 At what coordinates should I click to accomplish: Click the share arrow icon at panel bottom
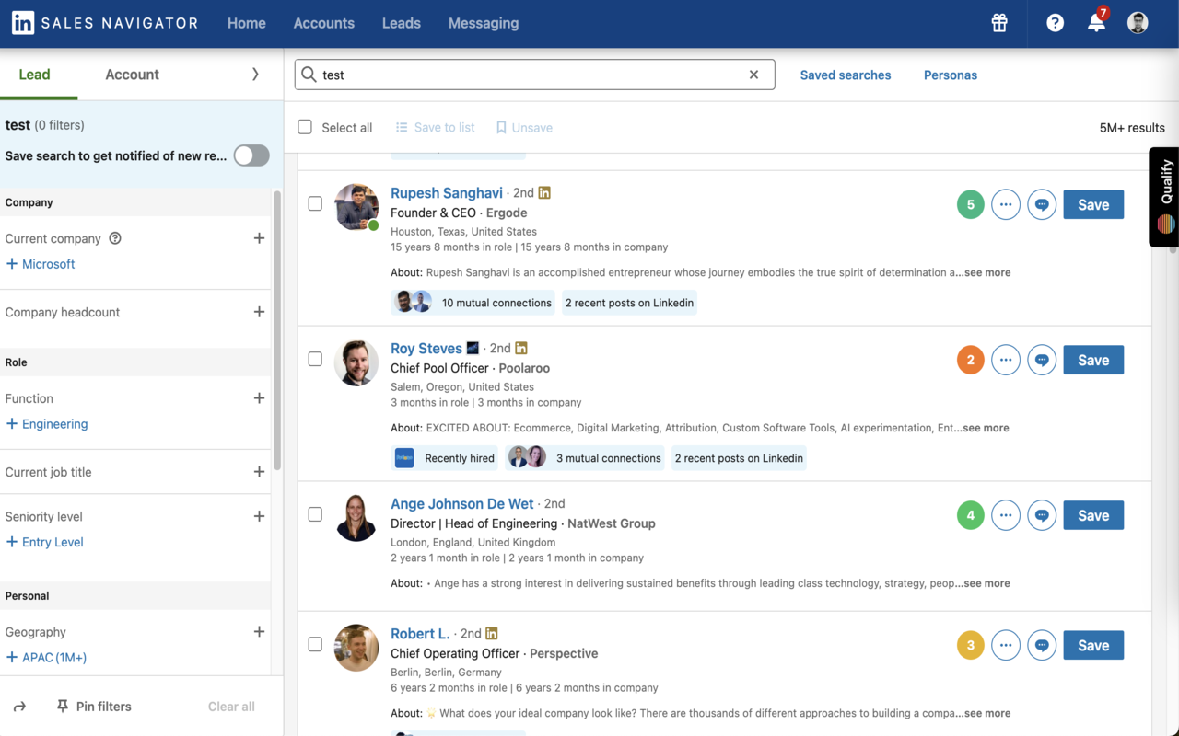(x=19, y=707)
